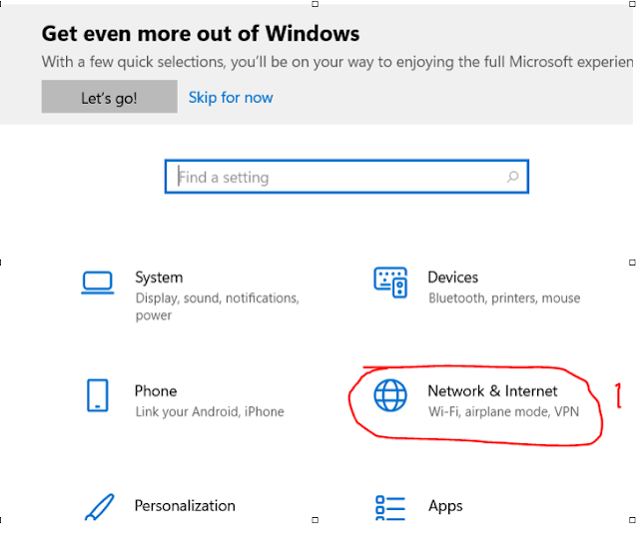Click 'Bluetooth, printers, mouse' description

504,298
